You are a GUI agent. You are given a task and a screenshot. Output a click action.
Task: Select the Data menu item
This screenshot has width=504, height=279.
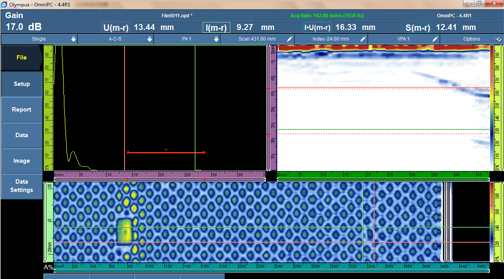[x=21, y=135]
